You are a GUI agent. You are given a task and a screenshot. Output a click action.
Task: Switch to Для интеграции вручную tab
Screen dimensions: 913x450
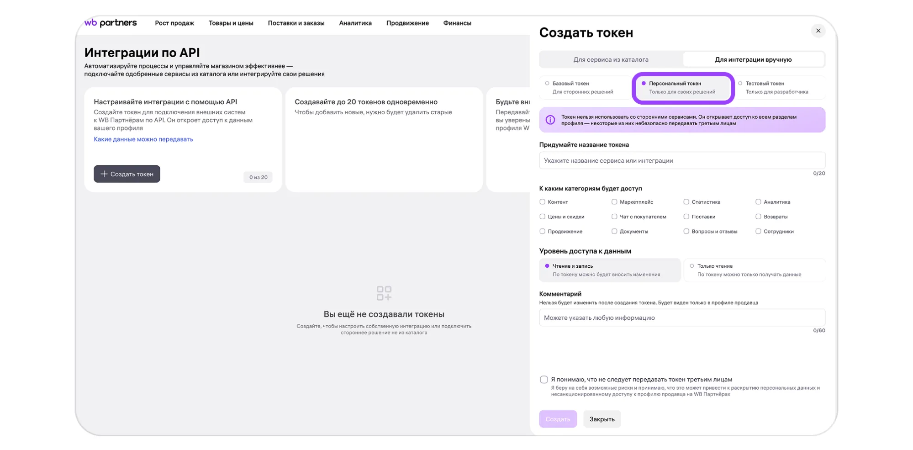point(753,60)
